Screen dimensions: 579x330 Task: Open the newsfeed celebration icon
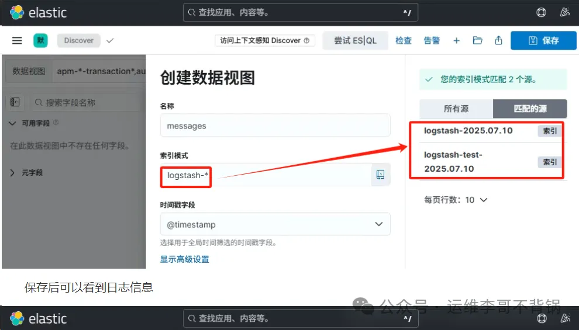click(x=564, y=12)
